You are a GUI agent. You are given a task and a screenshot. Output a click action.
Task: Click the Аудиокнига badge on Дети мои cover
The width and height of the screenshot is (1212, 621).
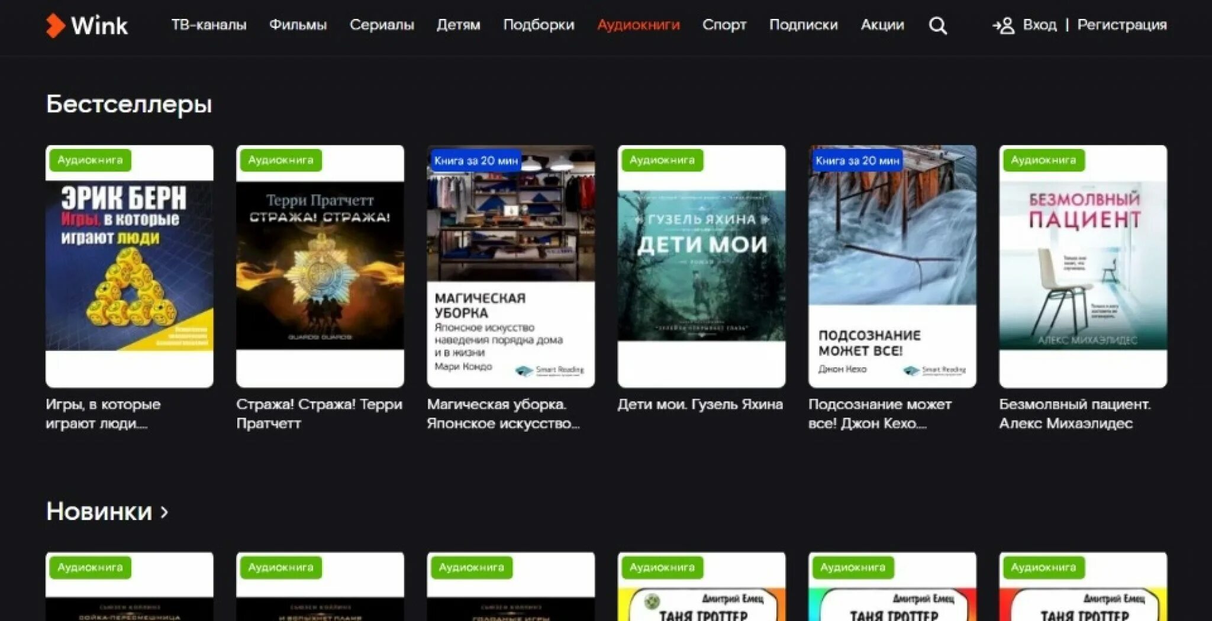point(662,160)
